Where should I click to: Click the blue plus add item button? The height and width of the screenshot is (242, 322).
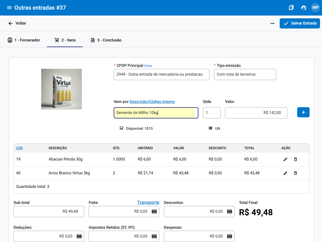(303, 112)
